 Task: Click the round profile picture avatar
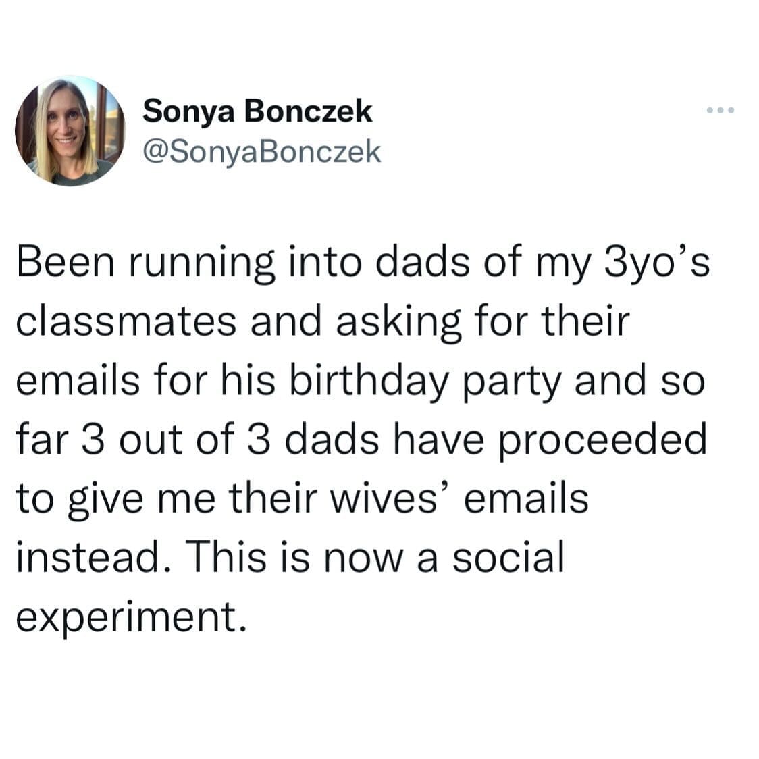click(x=70, y=130)
